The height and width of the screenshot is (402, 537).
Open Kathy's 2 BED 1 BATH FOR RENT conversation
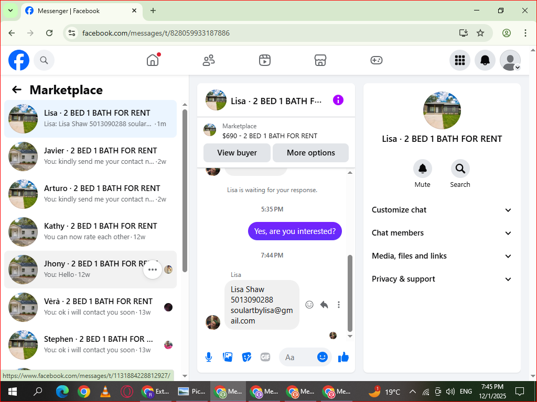(x=90, y=232)
